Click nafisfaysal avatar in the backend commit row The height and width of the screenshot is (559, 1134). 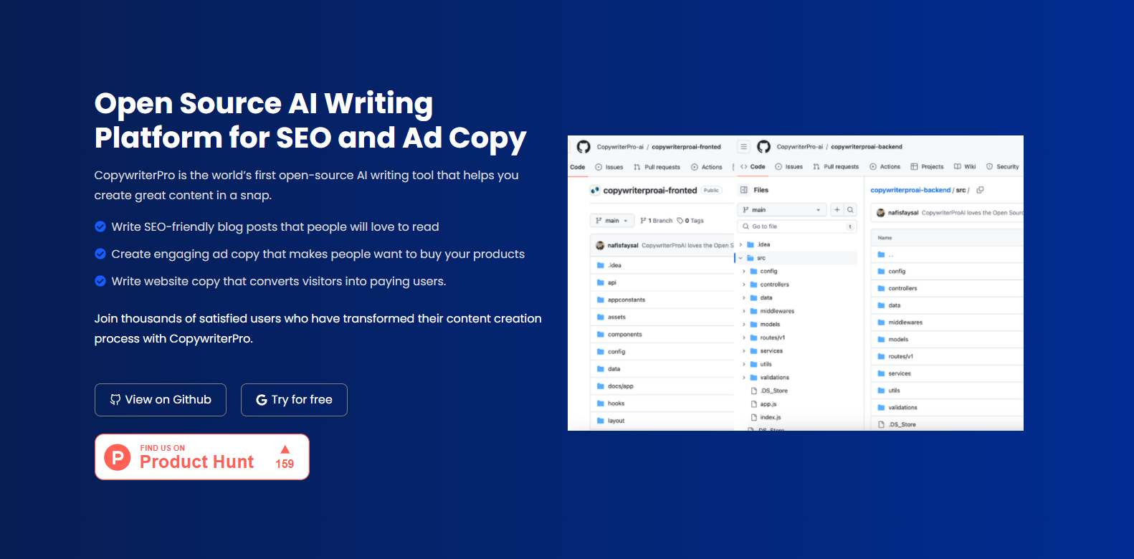(881, 213)
